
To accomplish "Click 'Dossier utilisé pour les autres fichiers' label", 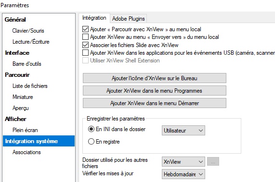I will tap(115, 163).
